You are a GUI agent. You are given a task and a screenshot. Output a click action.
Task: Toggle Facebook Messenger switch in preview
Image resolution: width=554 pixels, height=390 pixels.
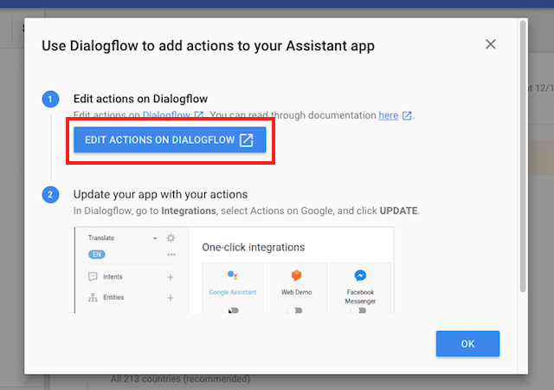pos(358,310)
